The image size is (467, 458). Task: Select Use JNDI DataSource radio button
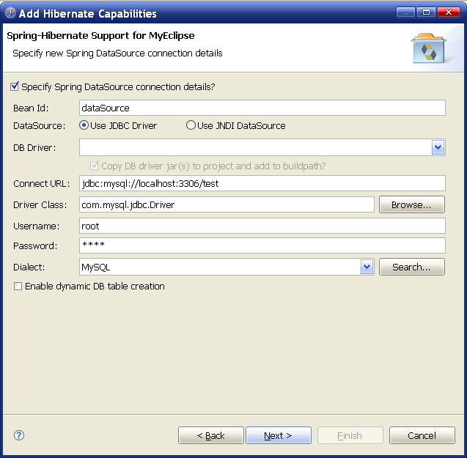[191, 125]
